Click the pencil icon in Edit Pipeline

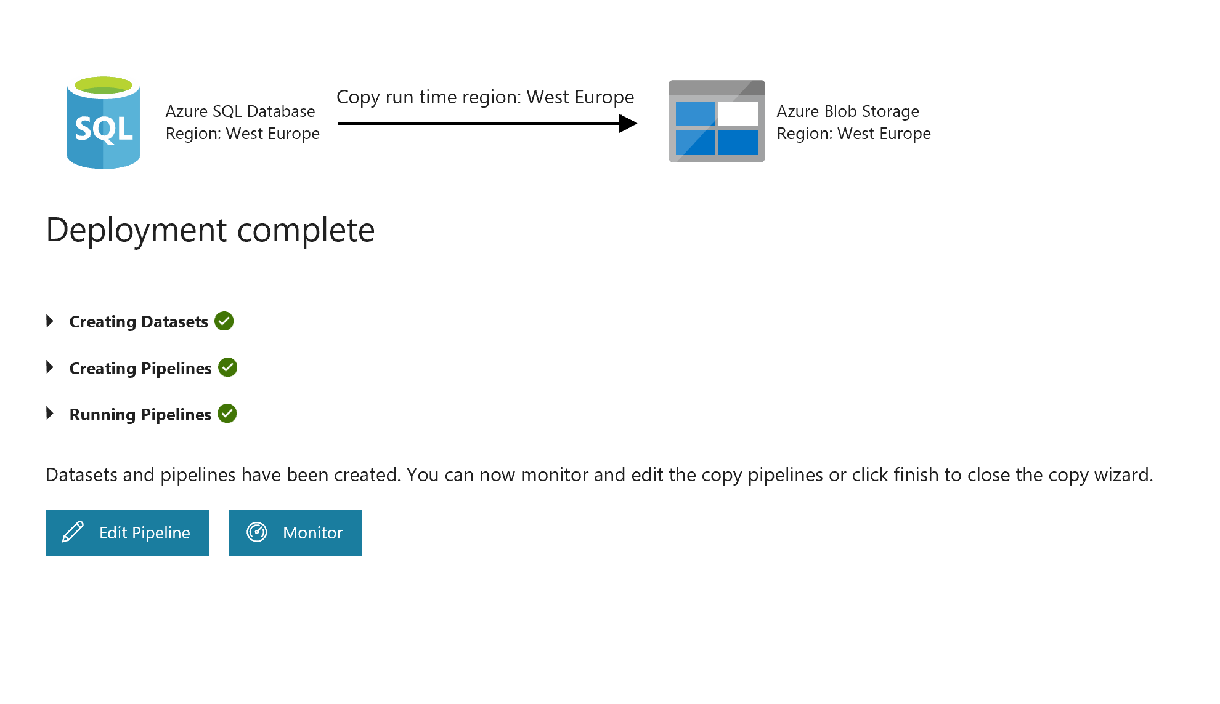[x=73, y=532]
